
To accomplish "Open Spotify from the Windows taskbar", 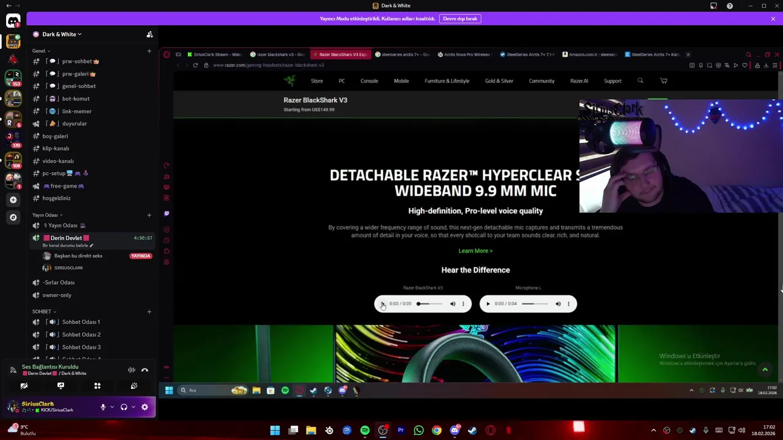I will [x=365, y=430].
